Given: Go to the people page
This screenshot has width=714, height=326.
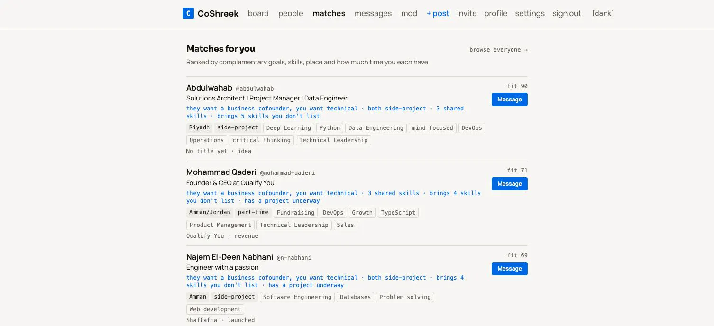Looking at the screenshot, I should coord(291,13).
